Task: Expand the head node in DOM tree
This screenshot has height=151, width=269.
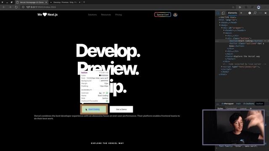Action: (x=219, y=23)
